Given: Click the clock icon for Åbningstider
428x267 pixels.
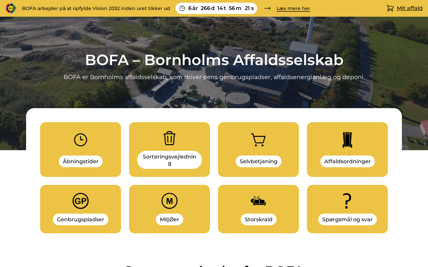Looking at the screenshot, I should [x=81, y=140].
